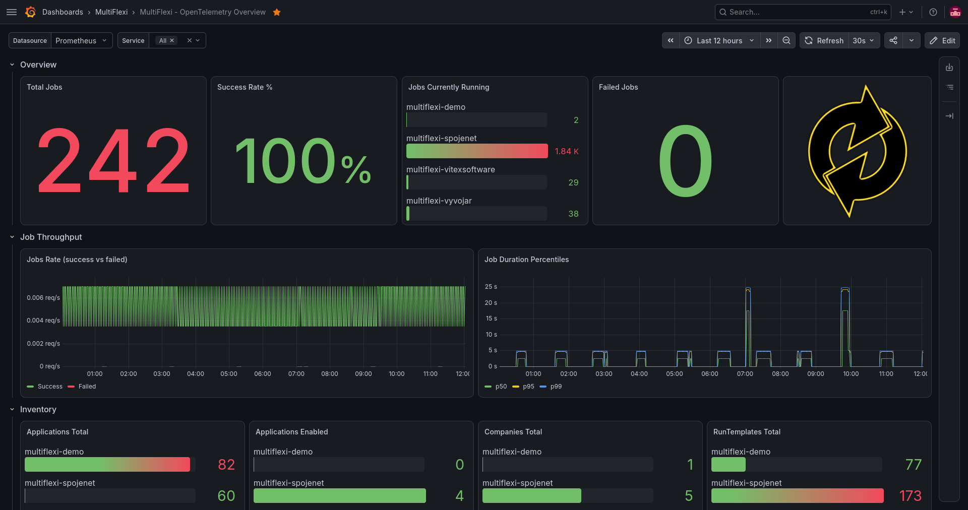Click the 173 RunTemplates value
968x510 pixels.
coord(910,495)
